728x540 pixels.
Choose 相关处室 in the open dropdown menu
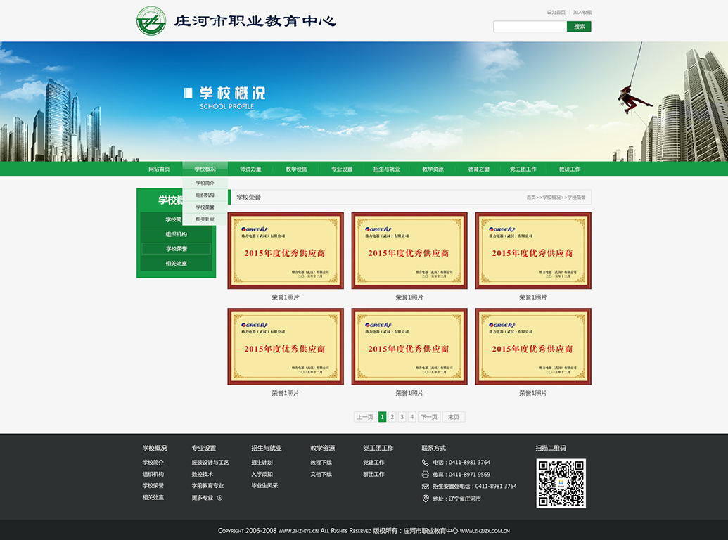pyautogui.click(x=205, y=219)
